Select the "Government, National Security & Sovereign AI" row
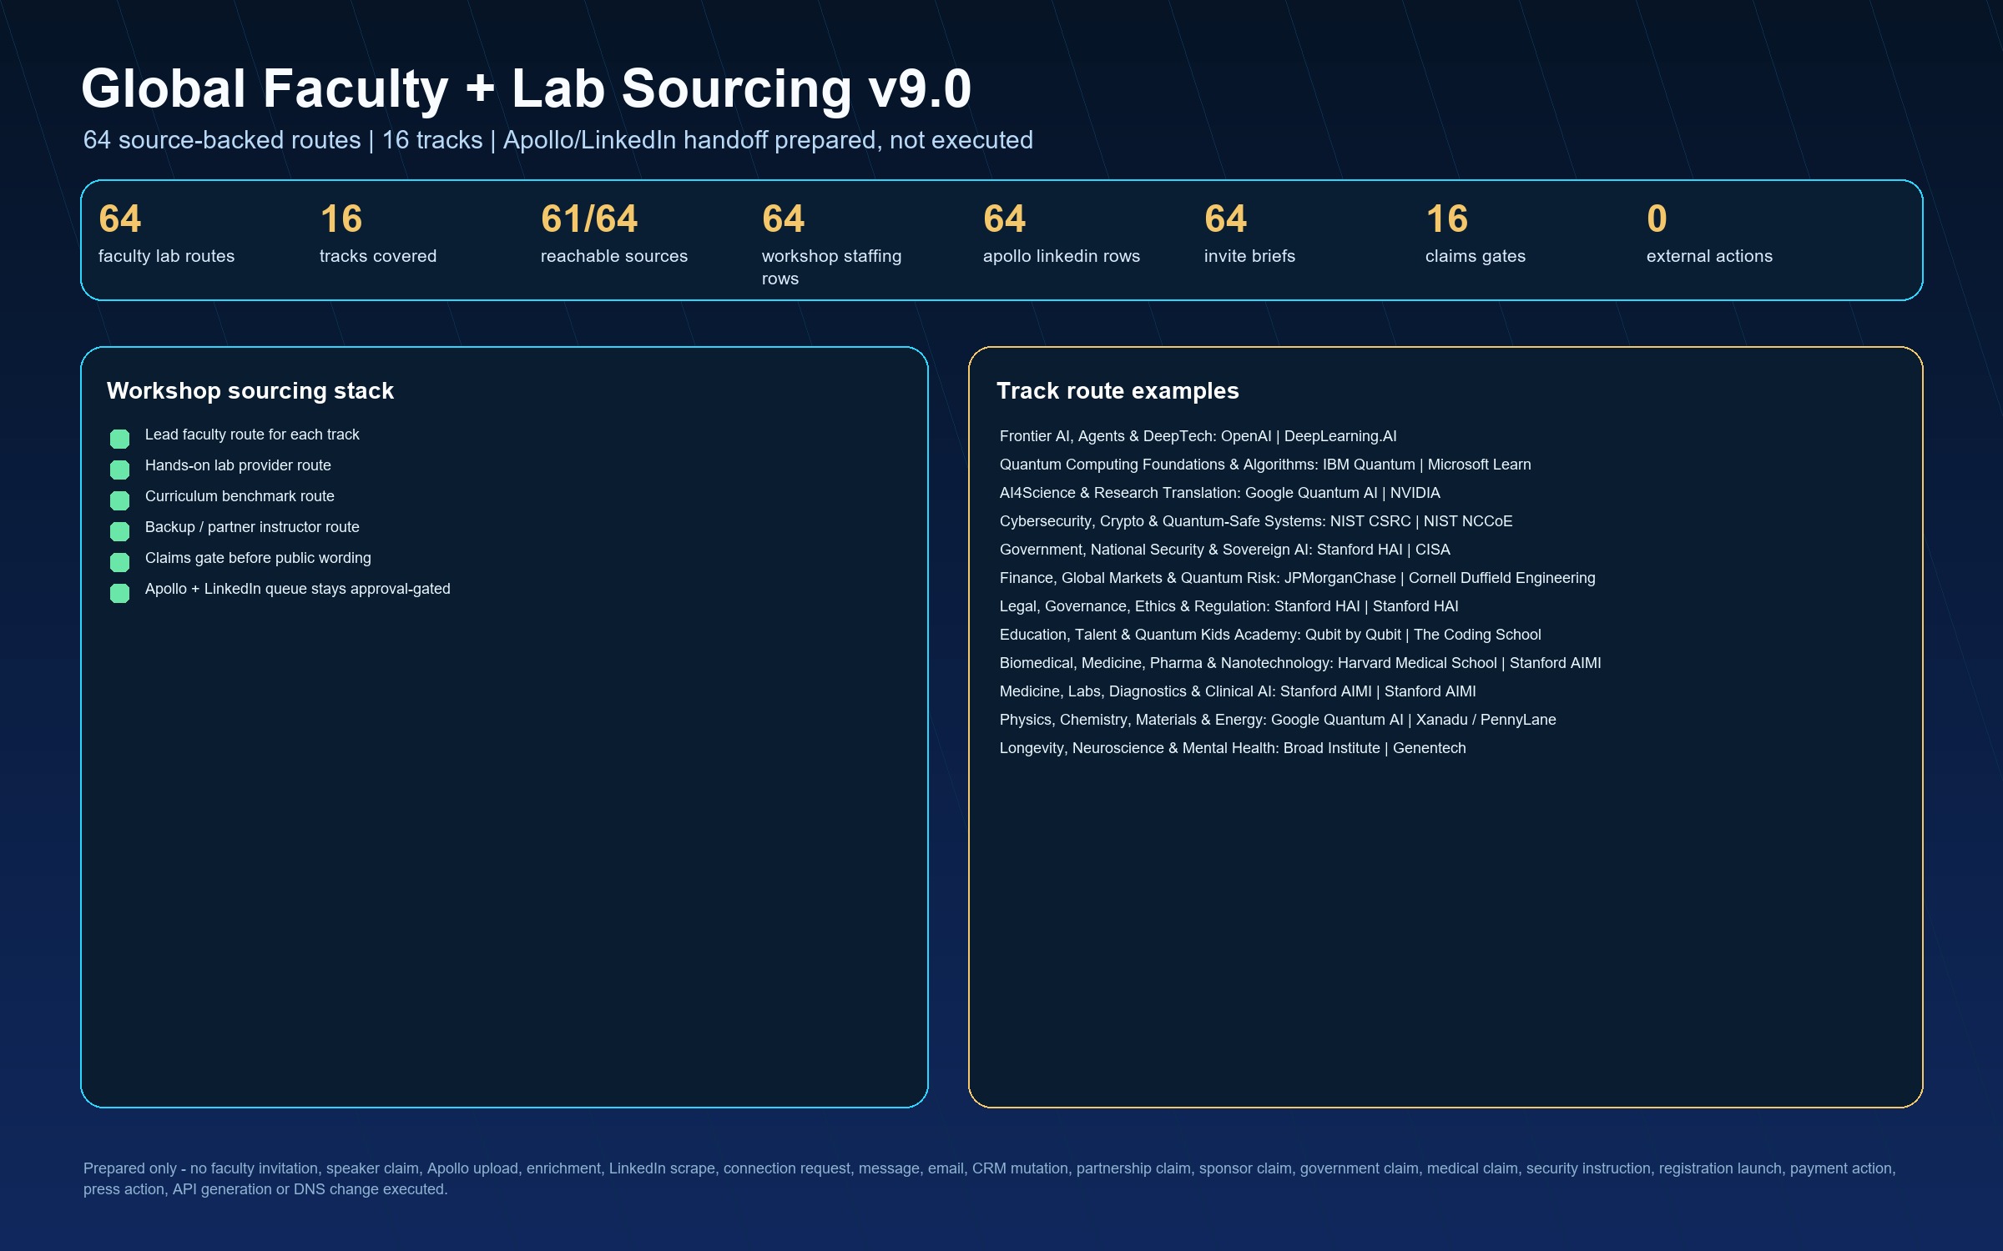This screenshot has height=1251, width=2003. click(x=1225, y=550)
